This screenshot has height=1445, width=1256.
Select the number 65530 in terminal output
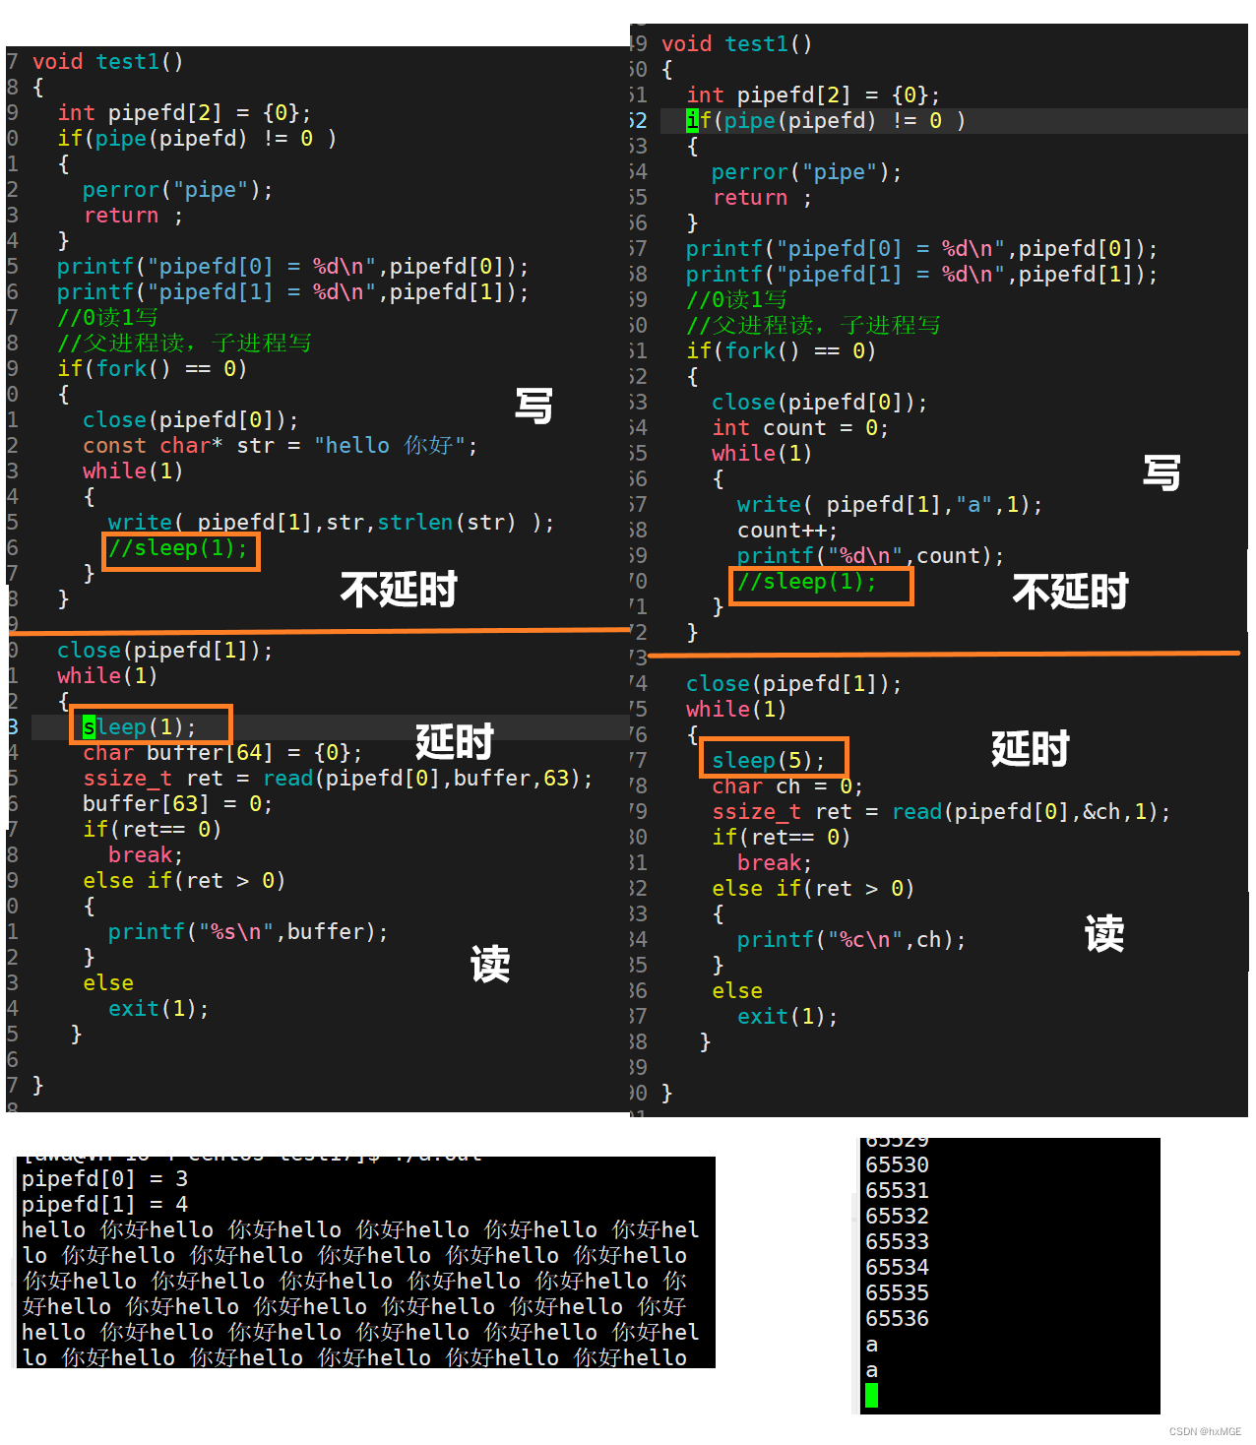pos(897,1165)
